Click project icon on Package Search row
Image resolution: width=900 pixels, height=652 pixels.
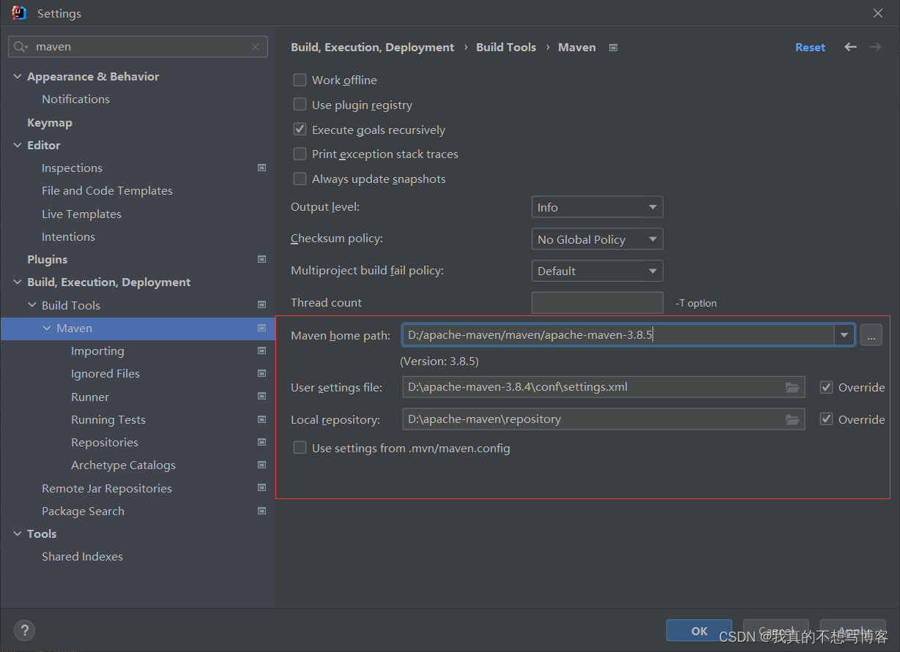coord(261,511)
